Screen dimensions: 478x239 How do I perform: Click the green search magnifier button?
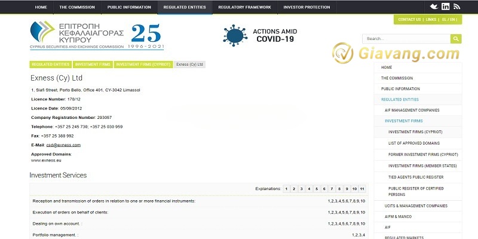[x=456, y=39]
